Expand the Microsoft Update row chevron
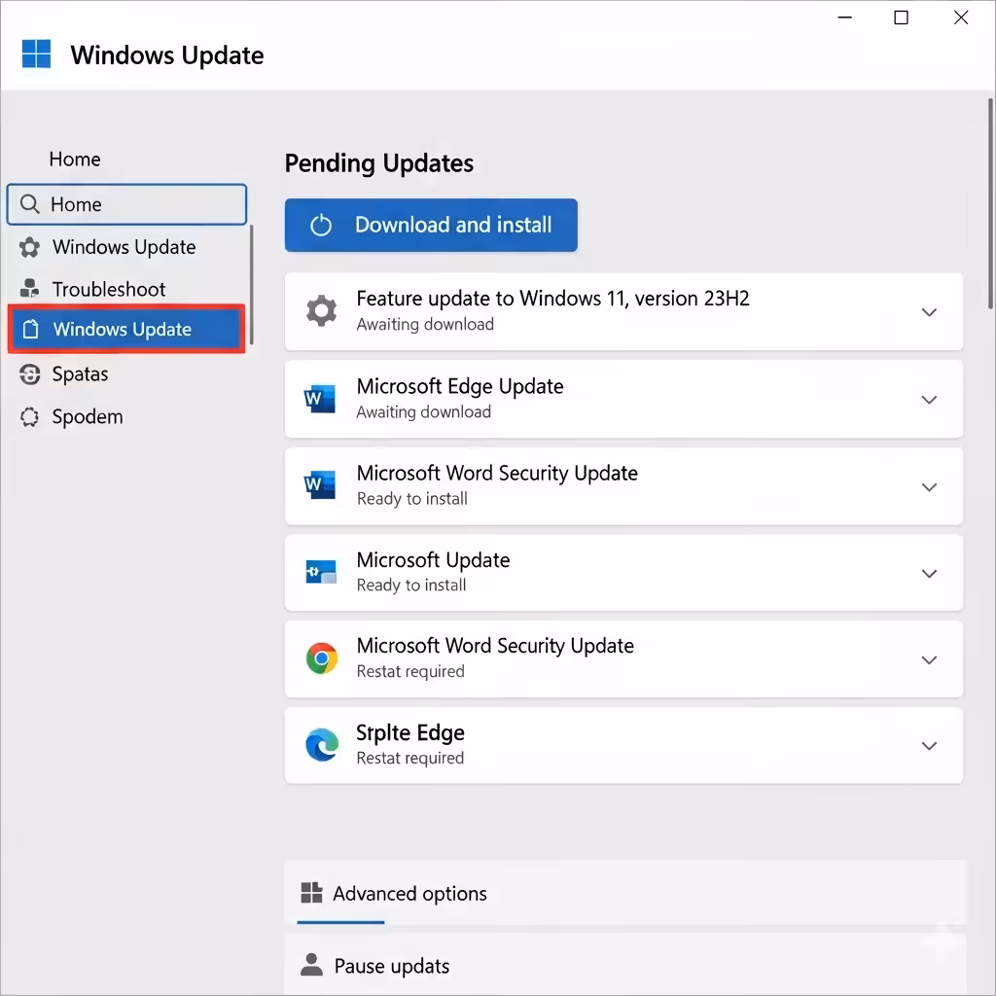Screen dimensions: 996x996 [x=929, y=574]
